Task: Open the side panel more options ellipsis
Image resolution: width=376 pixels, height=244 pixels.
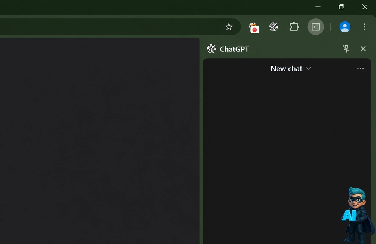Action: 360,68
